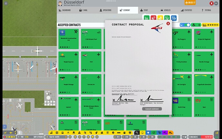
Task: Open the Maple Vintage contract card
Action: click(69, 84)
